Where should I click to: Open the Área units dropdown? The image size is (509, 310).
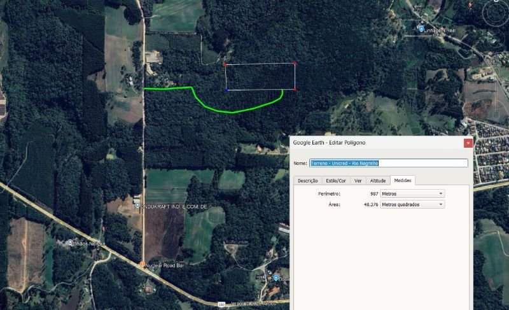[412, 204]
